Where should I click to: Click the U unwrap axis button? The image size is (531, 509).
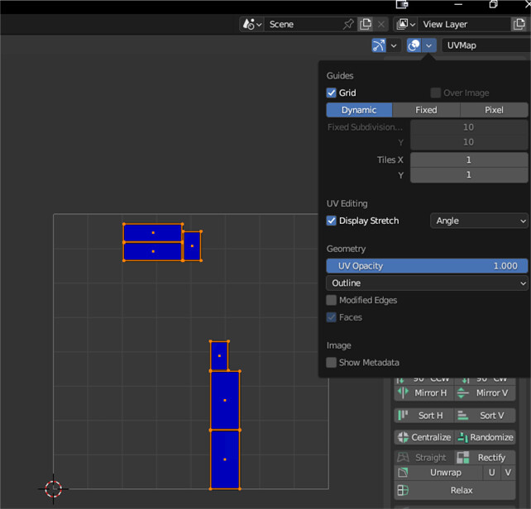(x=492, y=473)
